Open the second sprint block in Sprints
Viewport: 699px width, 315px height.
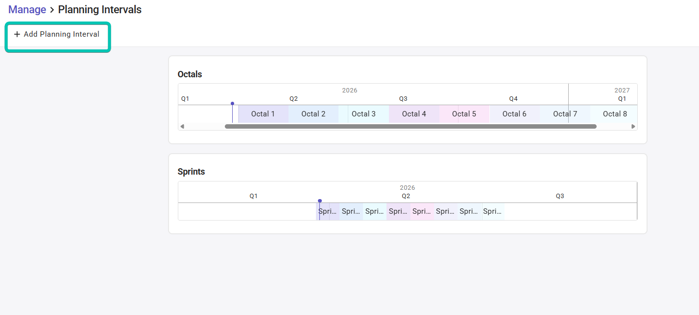coord(351,211)
